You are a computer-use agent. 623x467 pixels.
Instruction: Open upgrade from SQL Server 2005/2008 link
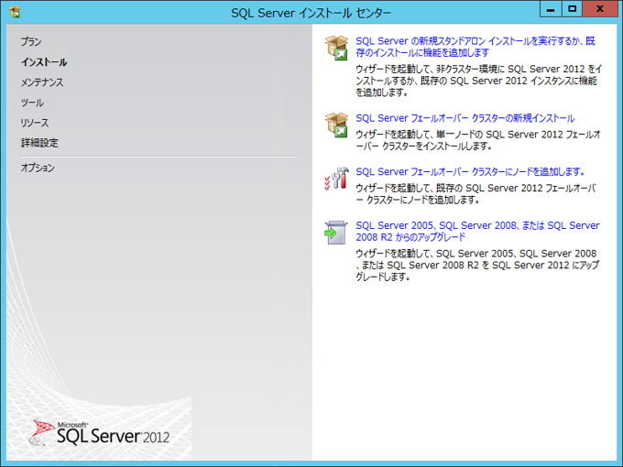pos(477,231)
